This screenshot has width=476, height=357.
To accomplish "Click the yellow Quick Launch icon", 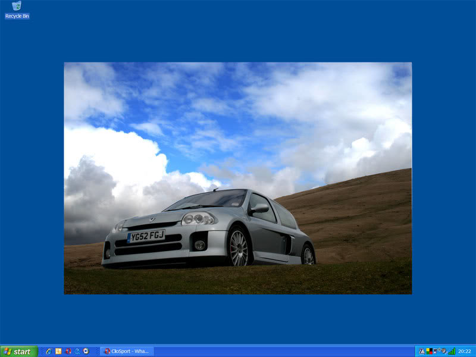I will (58, 351).
